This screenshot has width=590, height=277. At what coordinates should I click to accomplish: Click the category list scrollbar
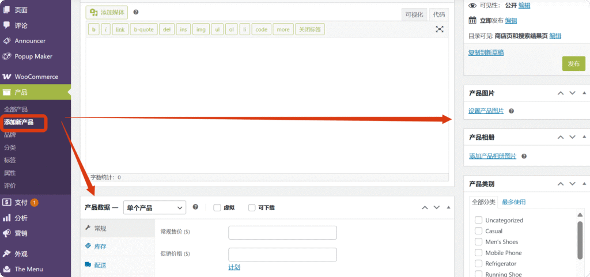(x=580, y=239)
